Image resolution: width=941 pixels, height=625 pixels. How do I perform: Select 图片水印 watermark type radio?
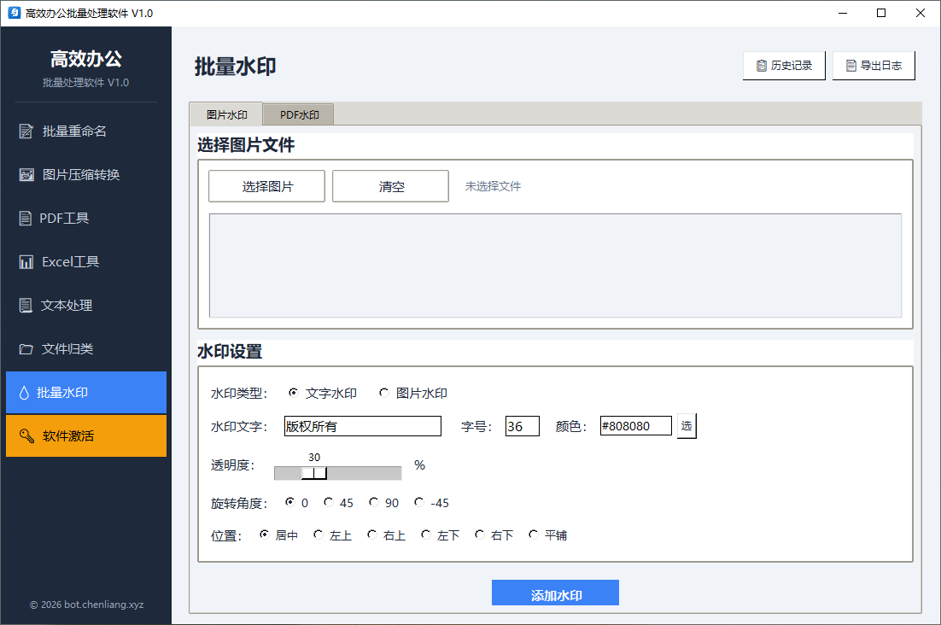pyautogui.click(x=384, y=392)
